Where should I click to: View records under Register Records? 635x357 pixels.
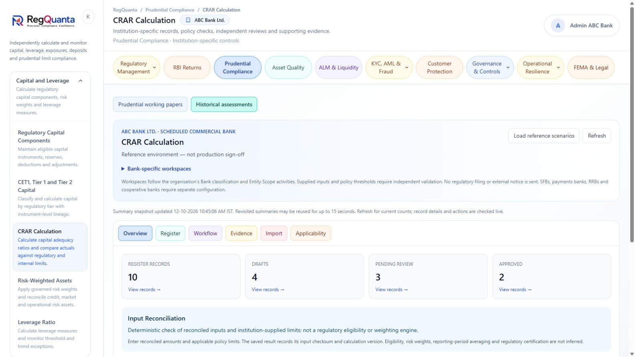(144, 290)
